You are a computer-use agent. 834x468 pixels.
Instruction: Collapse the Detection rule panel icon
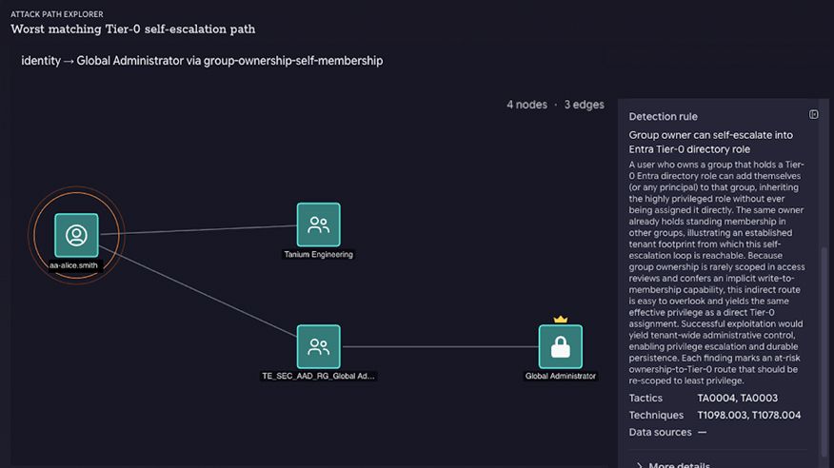point(814,115)
